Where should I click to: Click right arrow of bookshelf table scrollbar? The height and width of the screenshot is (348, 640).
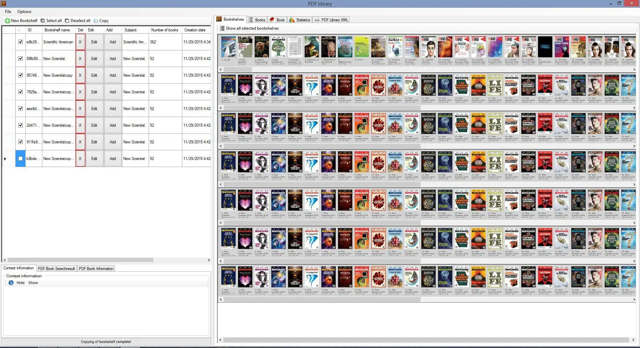(209, 260)
